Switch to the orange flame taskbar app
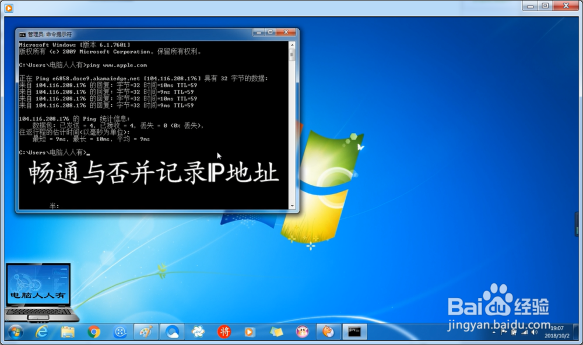The image size is (583, 345). 328,332
